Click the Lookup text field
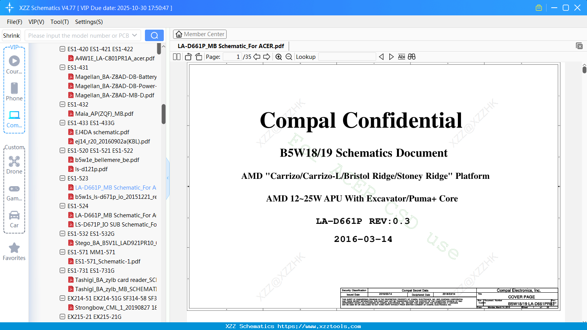The width and height of the screenshot is (587, 330). (x=347, y=57)
